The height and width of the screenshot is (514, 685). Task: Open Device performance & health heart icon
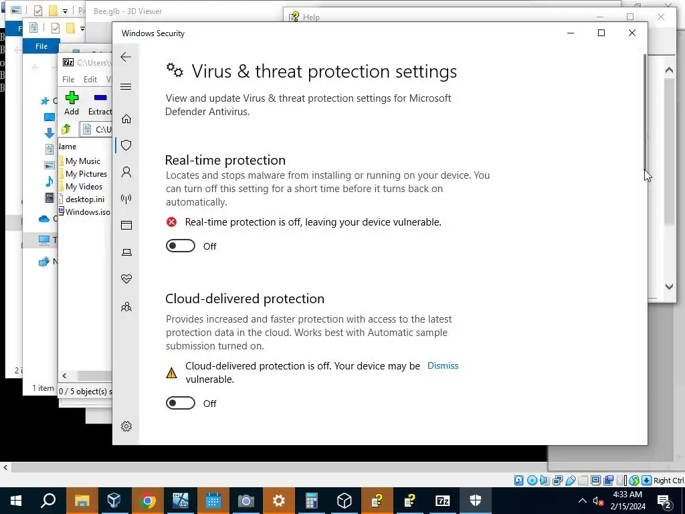point(126,279)
